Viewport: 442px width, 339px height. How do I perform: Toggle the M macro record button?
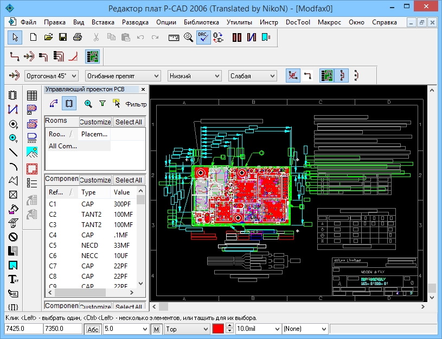point(157,329)
